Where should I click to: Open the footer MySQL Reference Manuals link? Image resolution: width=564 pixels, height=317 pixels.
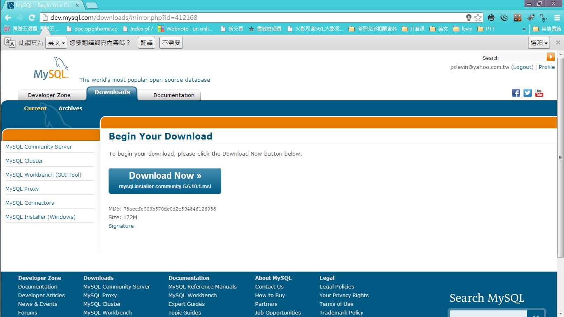pyautogui.click(x=202, y=286)
